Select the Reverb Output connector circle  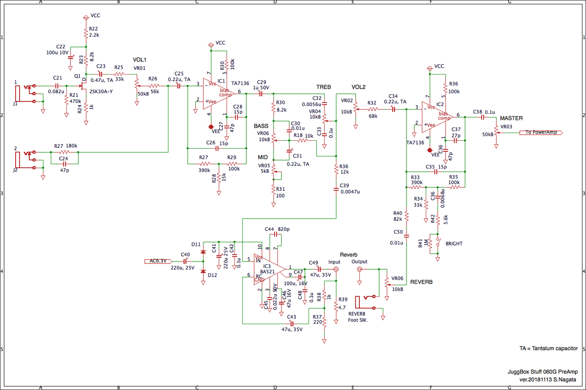(359, 270)
